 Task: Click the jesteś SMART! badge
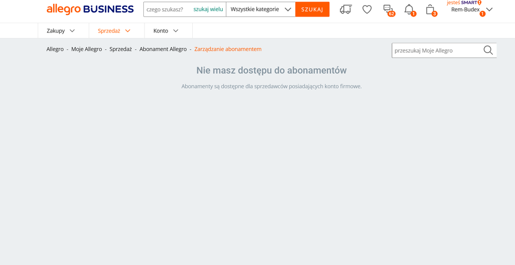[x=463, y=3]
